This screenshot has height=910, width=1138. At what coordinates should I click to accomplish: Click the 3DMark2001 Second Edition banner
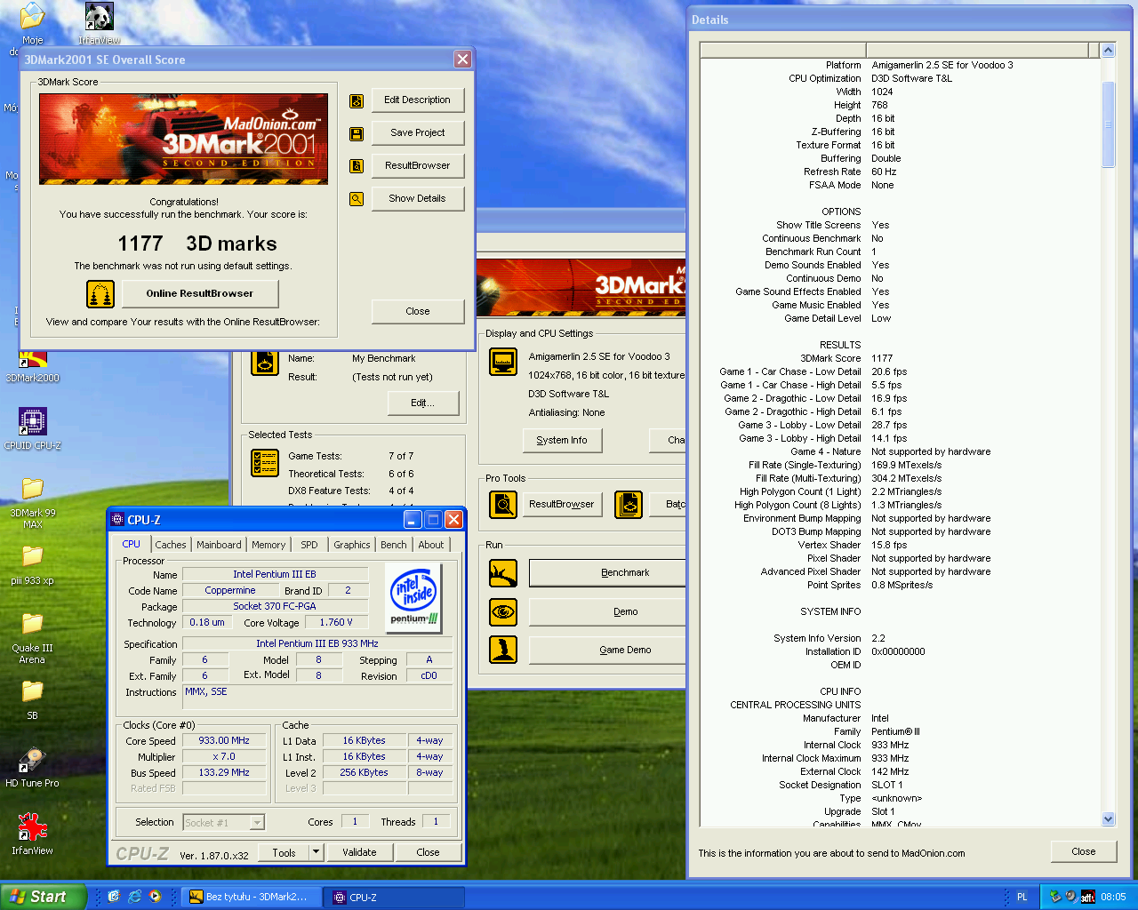[x=183, y=139]
